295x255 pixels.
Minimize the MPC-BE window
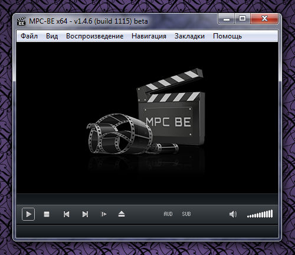226,19
